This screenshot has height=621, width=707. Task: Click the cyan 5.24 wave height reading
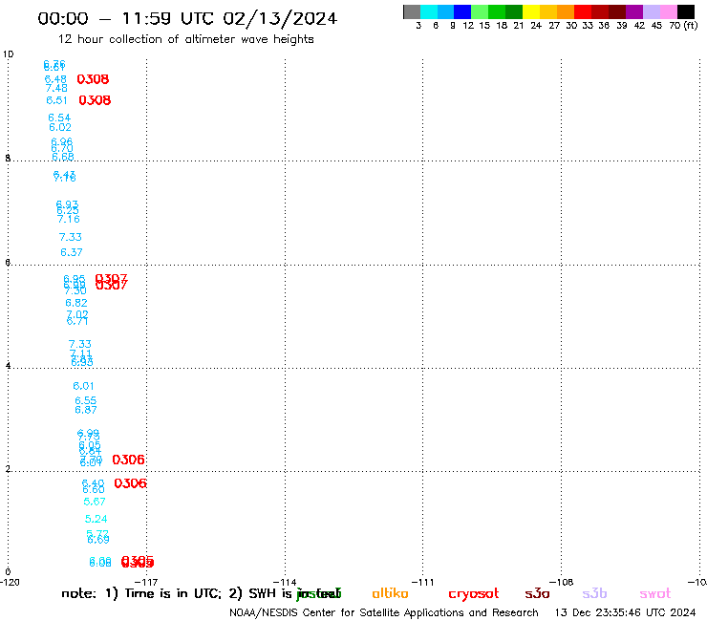click(x=96, y=519)
